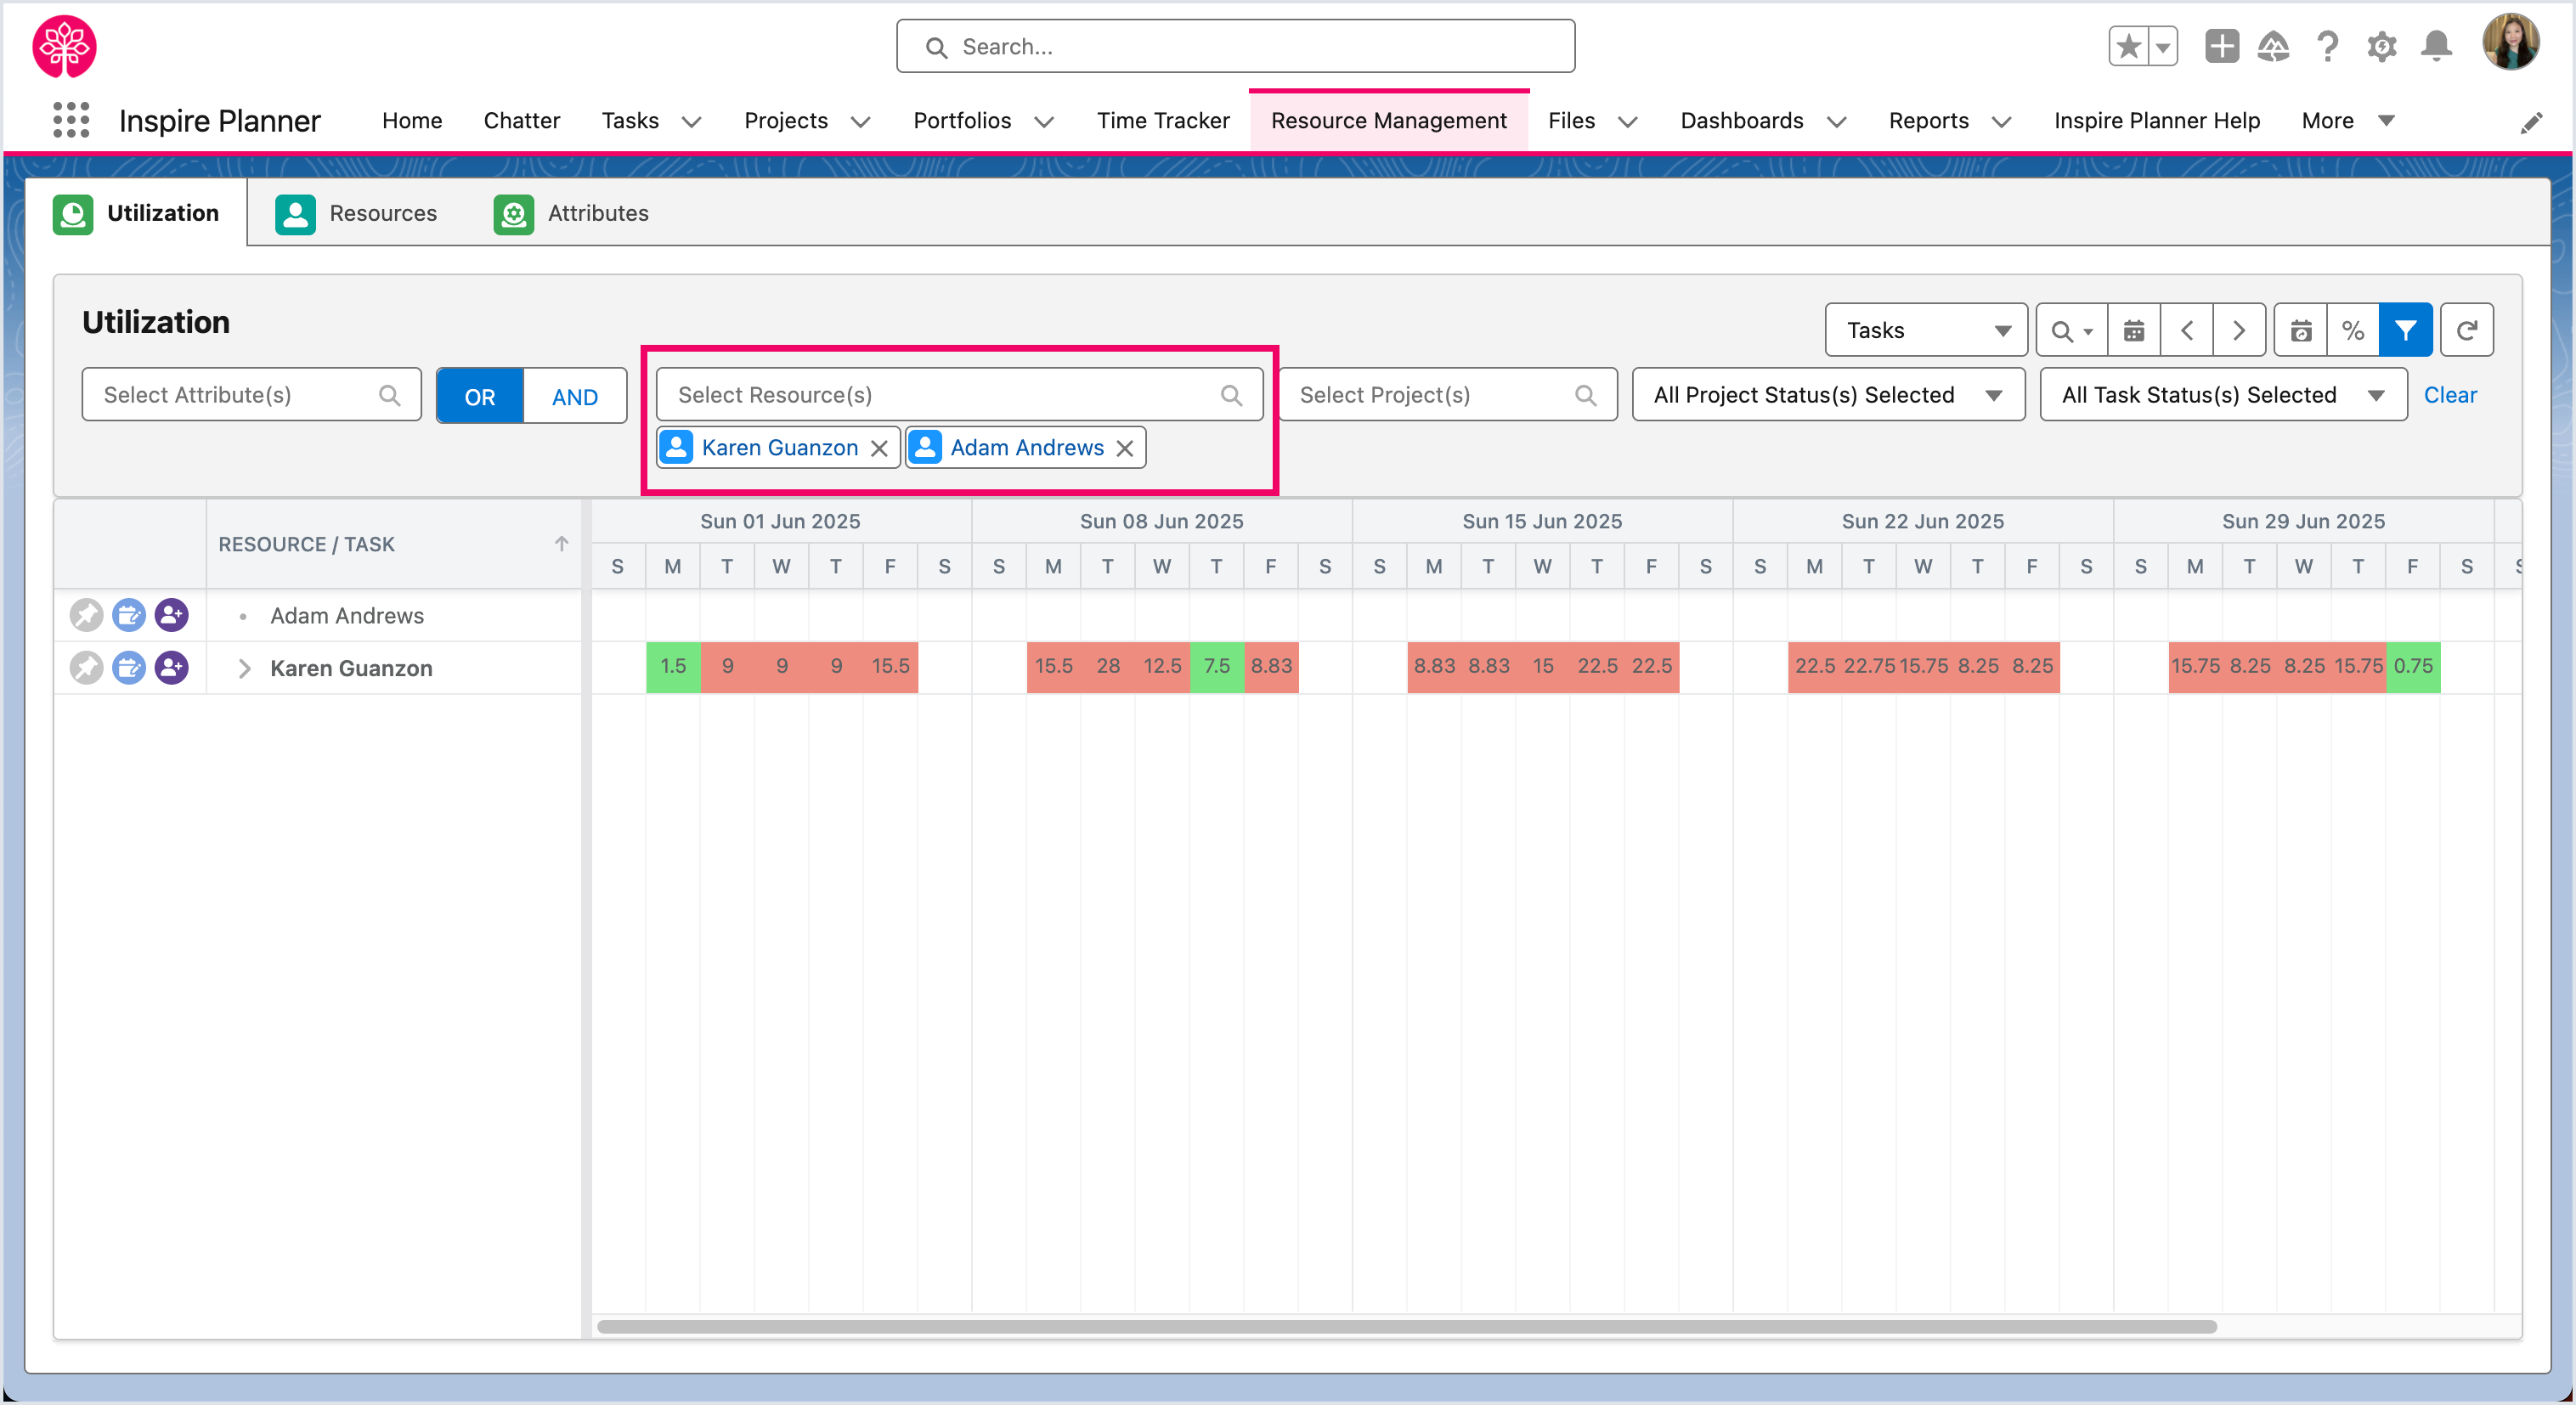Open the Tasks view dropdown
Image resolution: width=2576 pixels, height=1405 pixels.
point(1925,330)
